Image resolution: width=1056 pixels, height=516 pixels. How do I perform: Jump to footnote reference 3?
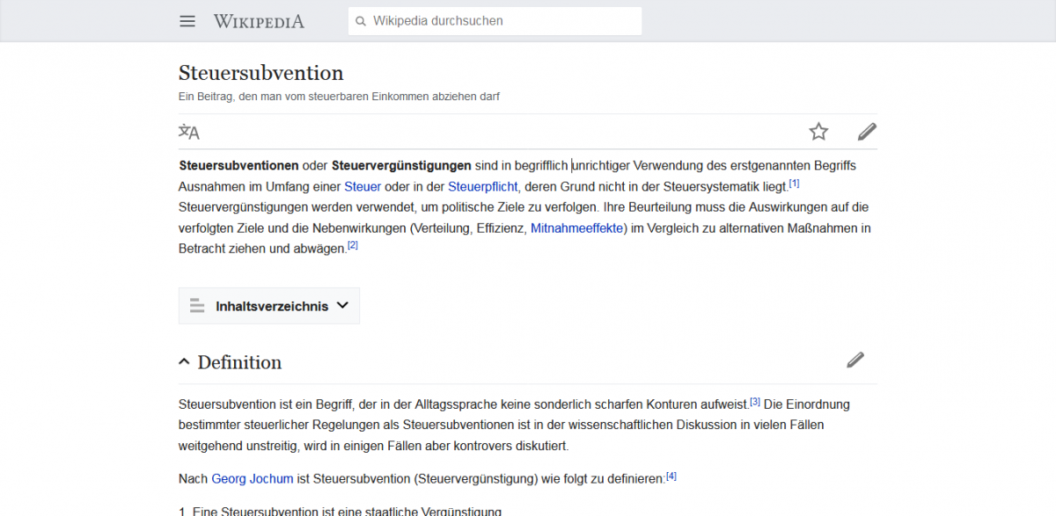coord(755,402)
